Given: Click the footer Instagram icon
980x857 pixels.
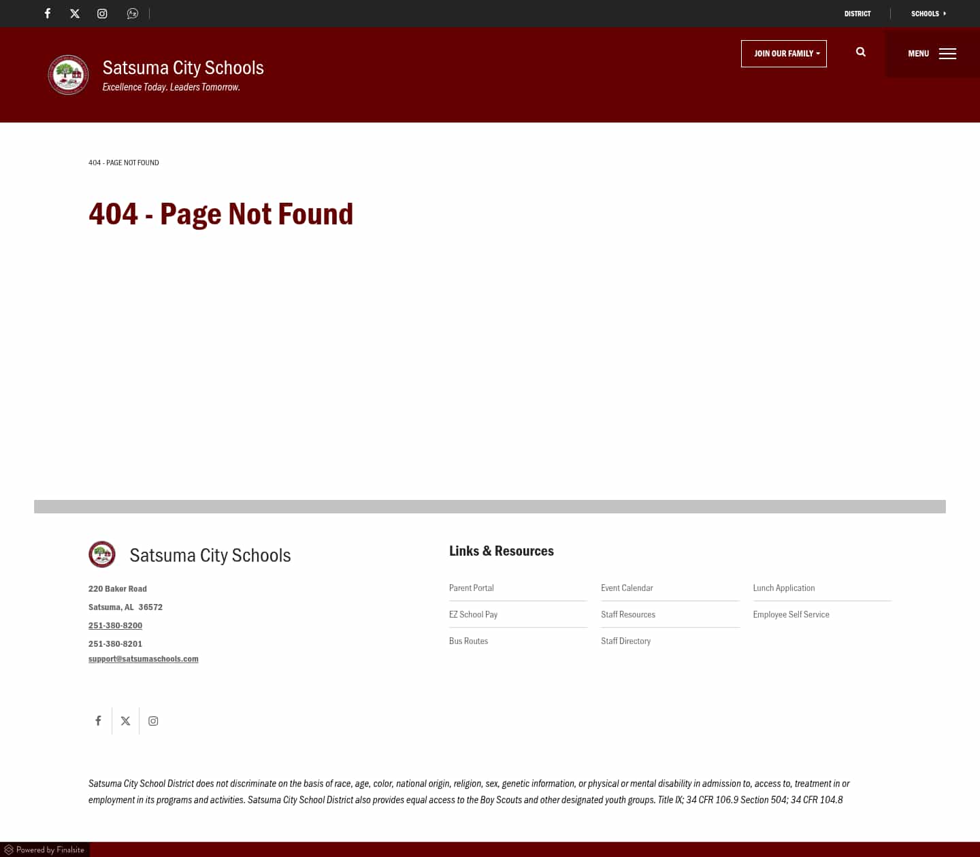Looking at the screenshot, I should pos(152,720).
